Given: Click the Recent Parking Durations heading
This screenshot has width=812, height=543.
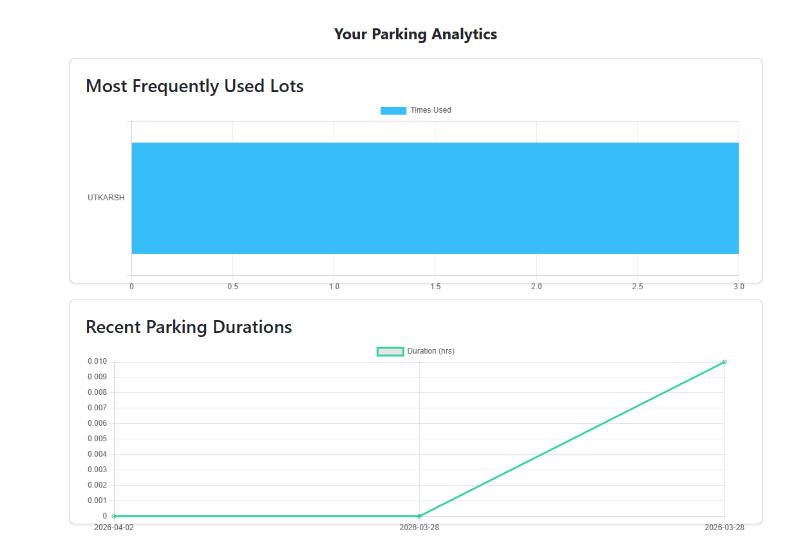Looking at the screenshot, I should tap(189, 327).
